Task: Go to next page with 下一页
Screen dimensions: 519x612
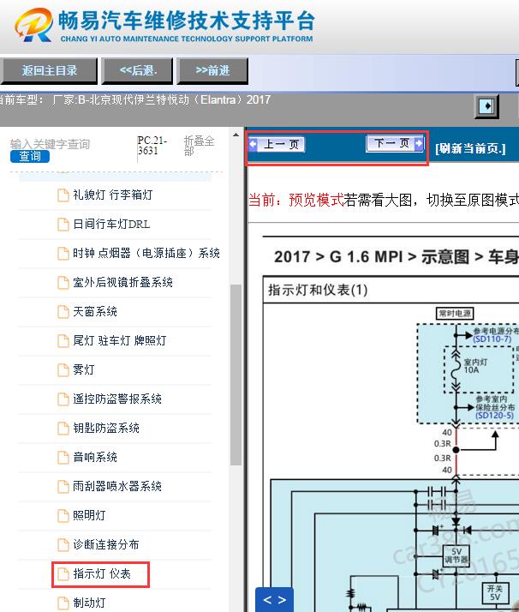Action: [395, 143]
